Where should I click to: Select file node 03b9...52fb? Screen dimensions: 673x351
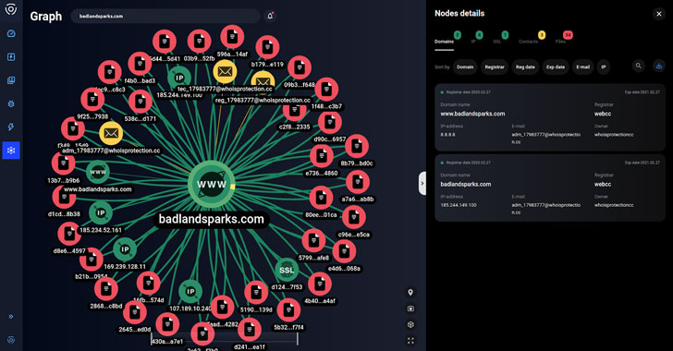tap(199, 42)
